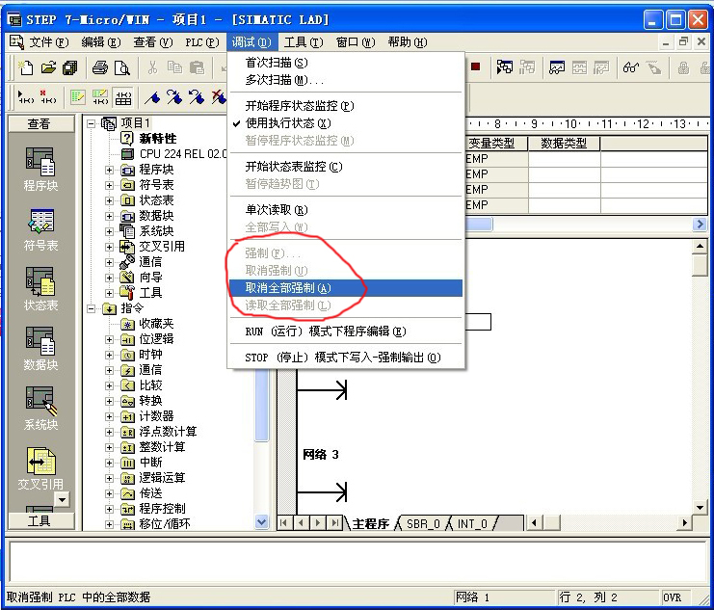The image size is (714, 610).
Task: Click the blue flag toggle bookmark icon
Action: (x=152, y=97)
